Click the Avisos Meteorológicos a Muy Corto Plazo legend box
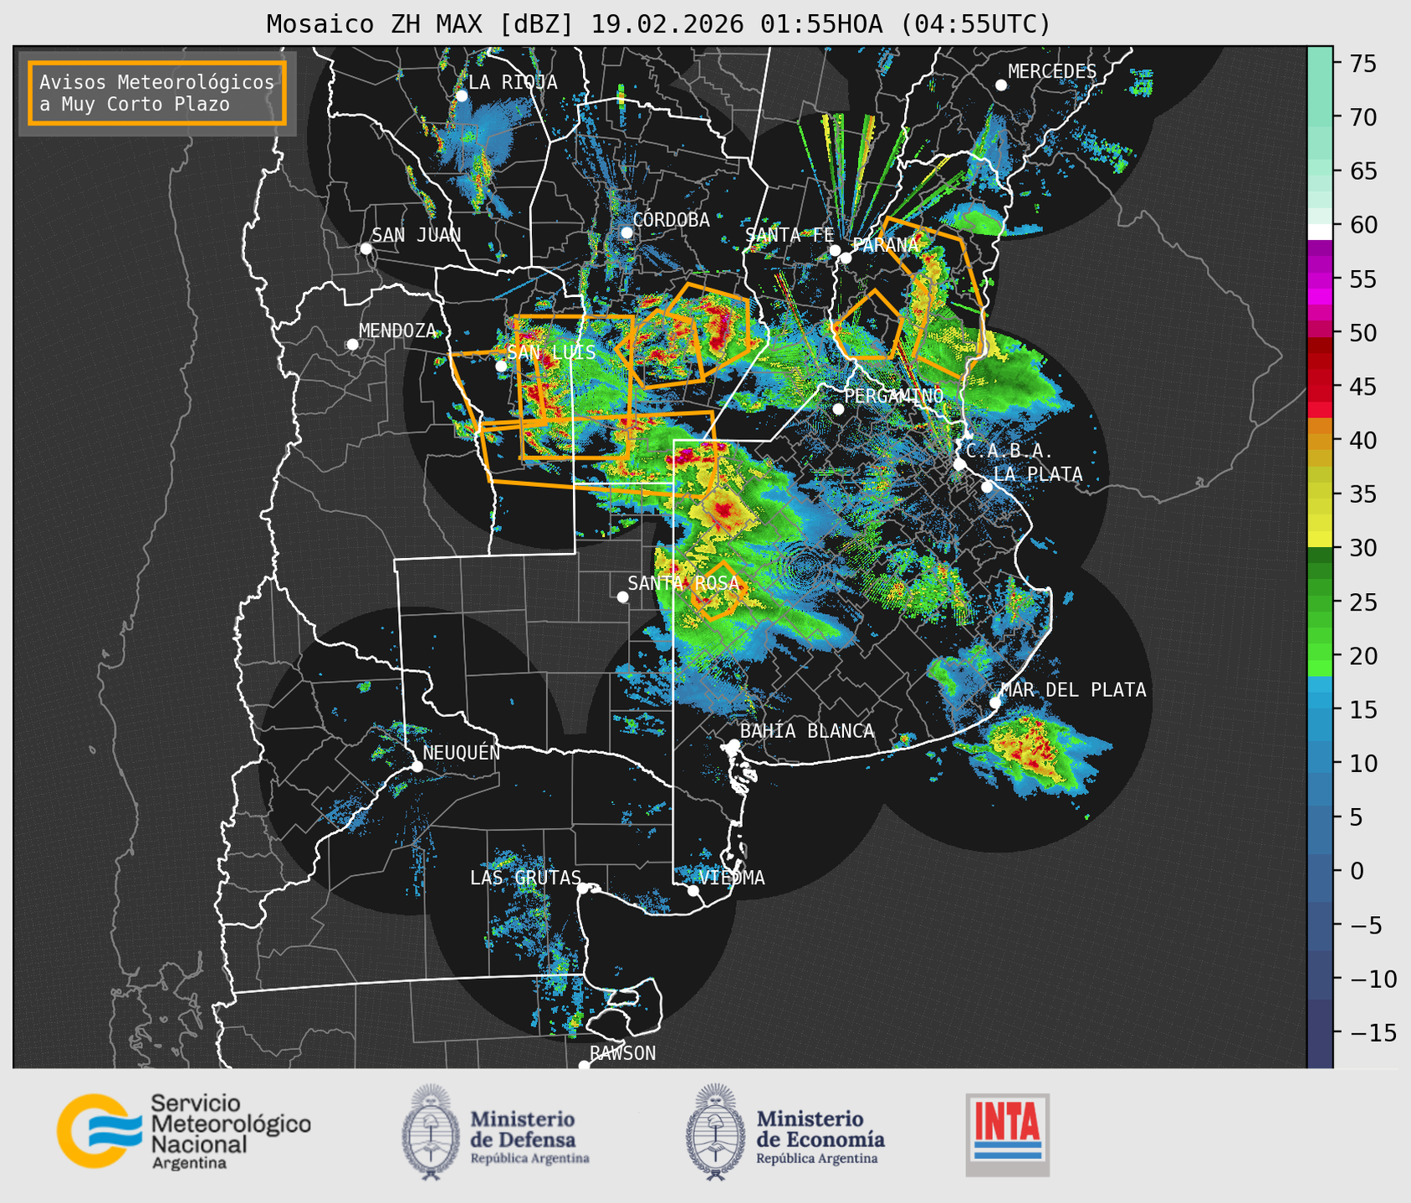The height and width of the screenshot is (1203, 1411). coord(157,93)
